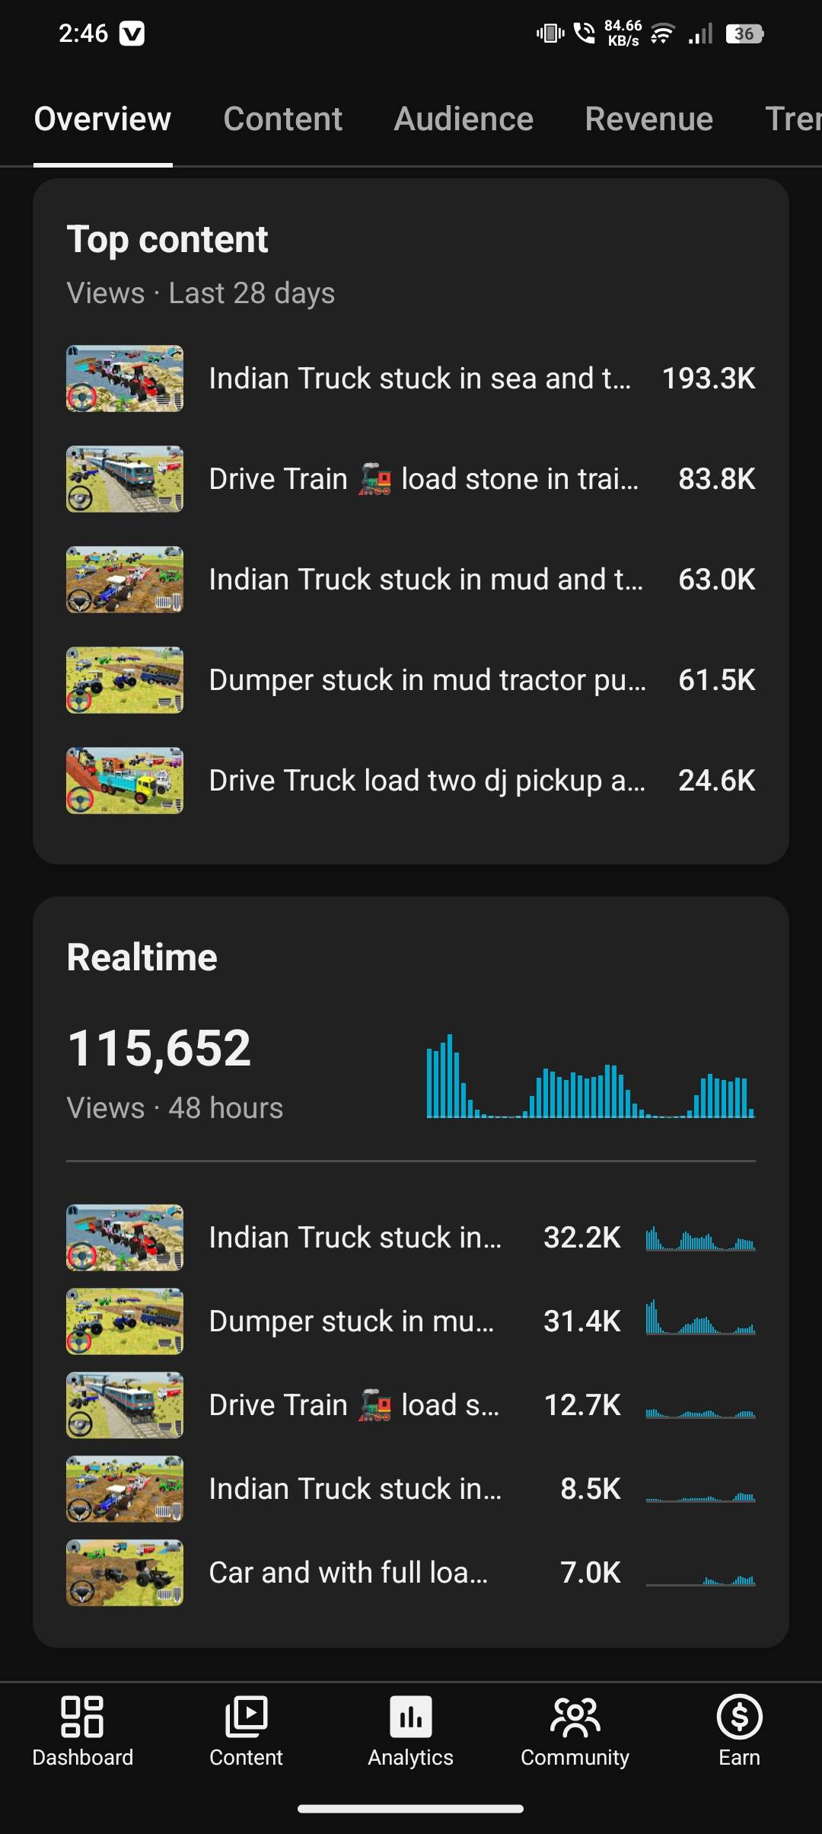Open "Indian Truck stuck in sea" top video
Image resolution: width=822 pixels, height=1834 pixels.
419,379
